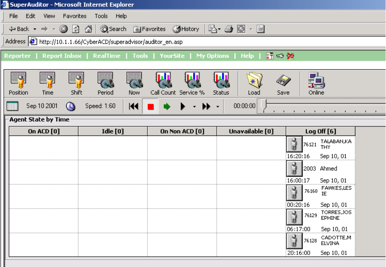The image size is (386, 267).
Task: Select agent 2003 Ahmed icon
Action: pos(294,169)
